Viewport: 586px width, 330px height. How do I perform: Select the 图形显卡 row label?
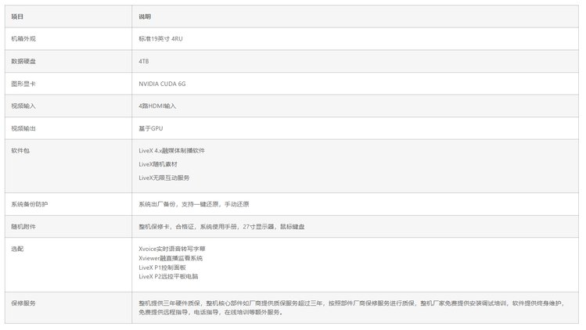point(23,83)
